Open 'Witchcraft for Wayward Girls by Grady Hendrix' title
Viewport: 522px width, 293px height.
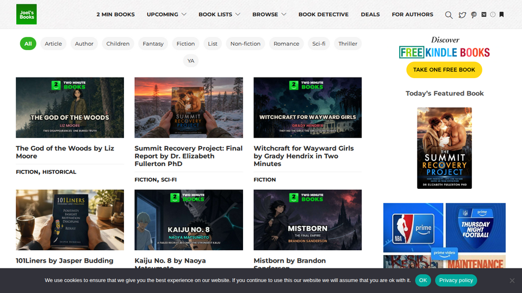pos(303,156)
